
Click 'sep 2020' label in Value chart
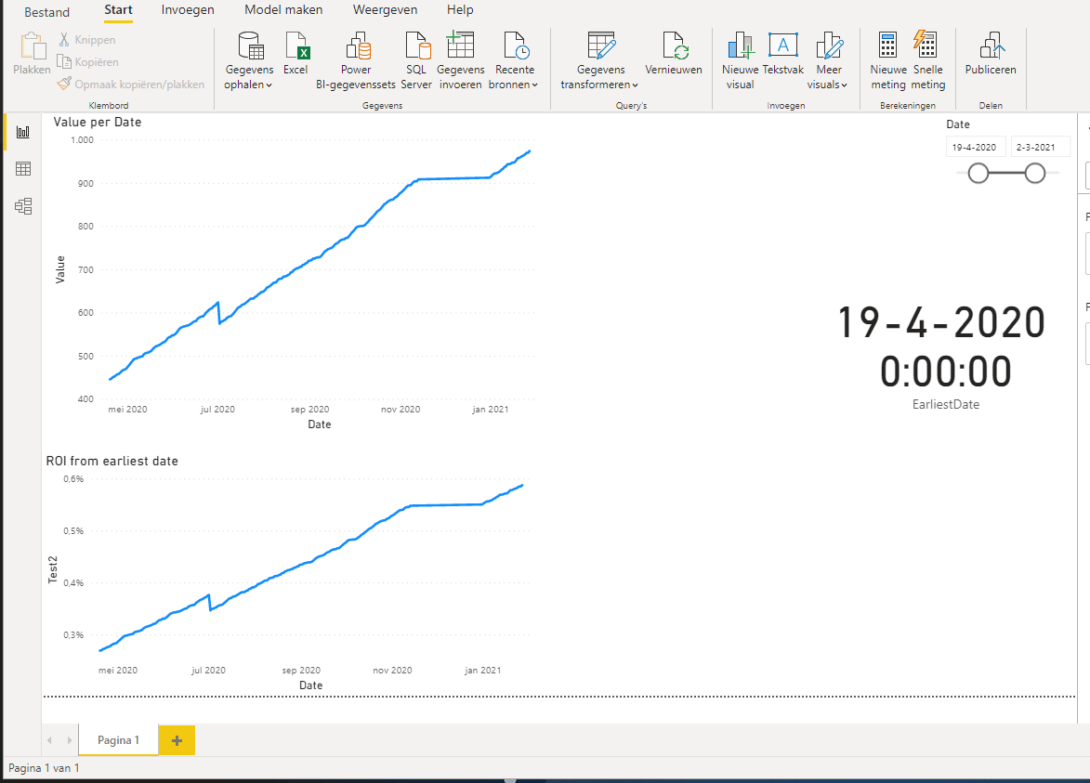pos(310,410)
